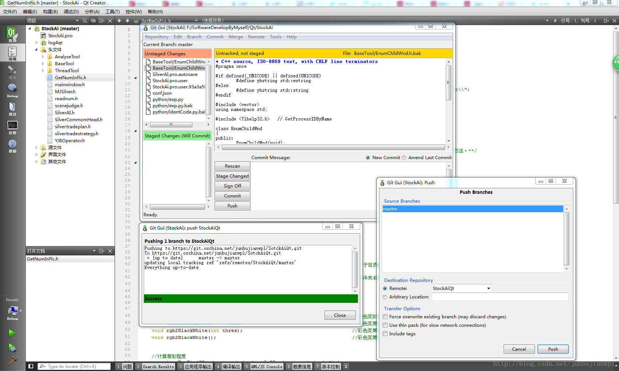Click the Commit button in Git Gui
Viewport: 619px width, 371px height.
point(232,196)
